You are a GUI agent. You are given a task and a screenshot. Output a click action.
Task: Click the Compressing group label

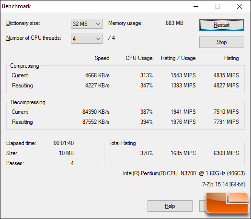(24, 66)
